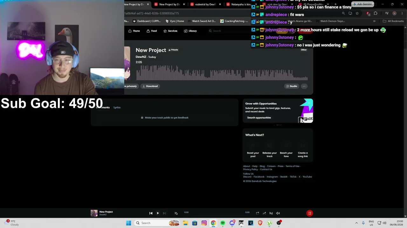Screen dimensions: 407x228
Task: Open the Careers footer link
Action: 271,166
